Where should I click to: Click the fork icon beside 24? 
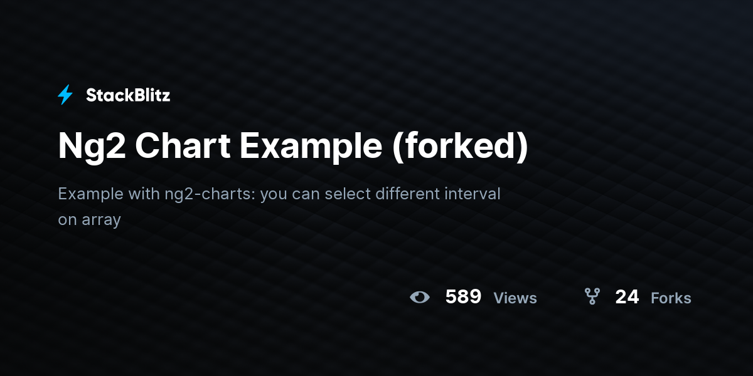(592, 297)
